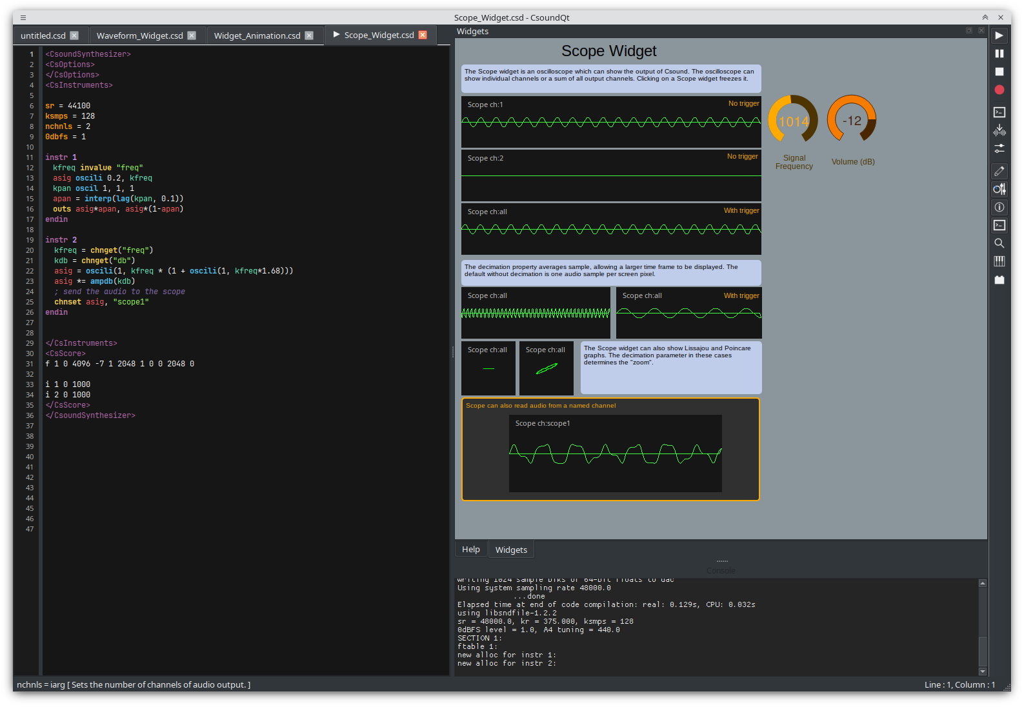Screen dimensions: 1024x707
Task: Close the Widgets panel with its X icon
Action: click(x=981, y=30)
